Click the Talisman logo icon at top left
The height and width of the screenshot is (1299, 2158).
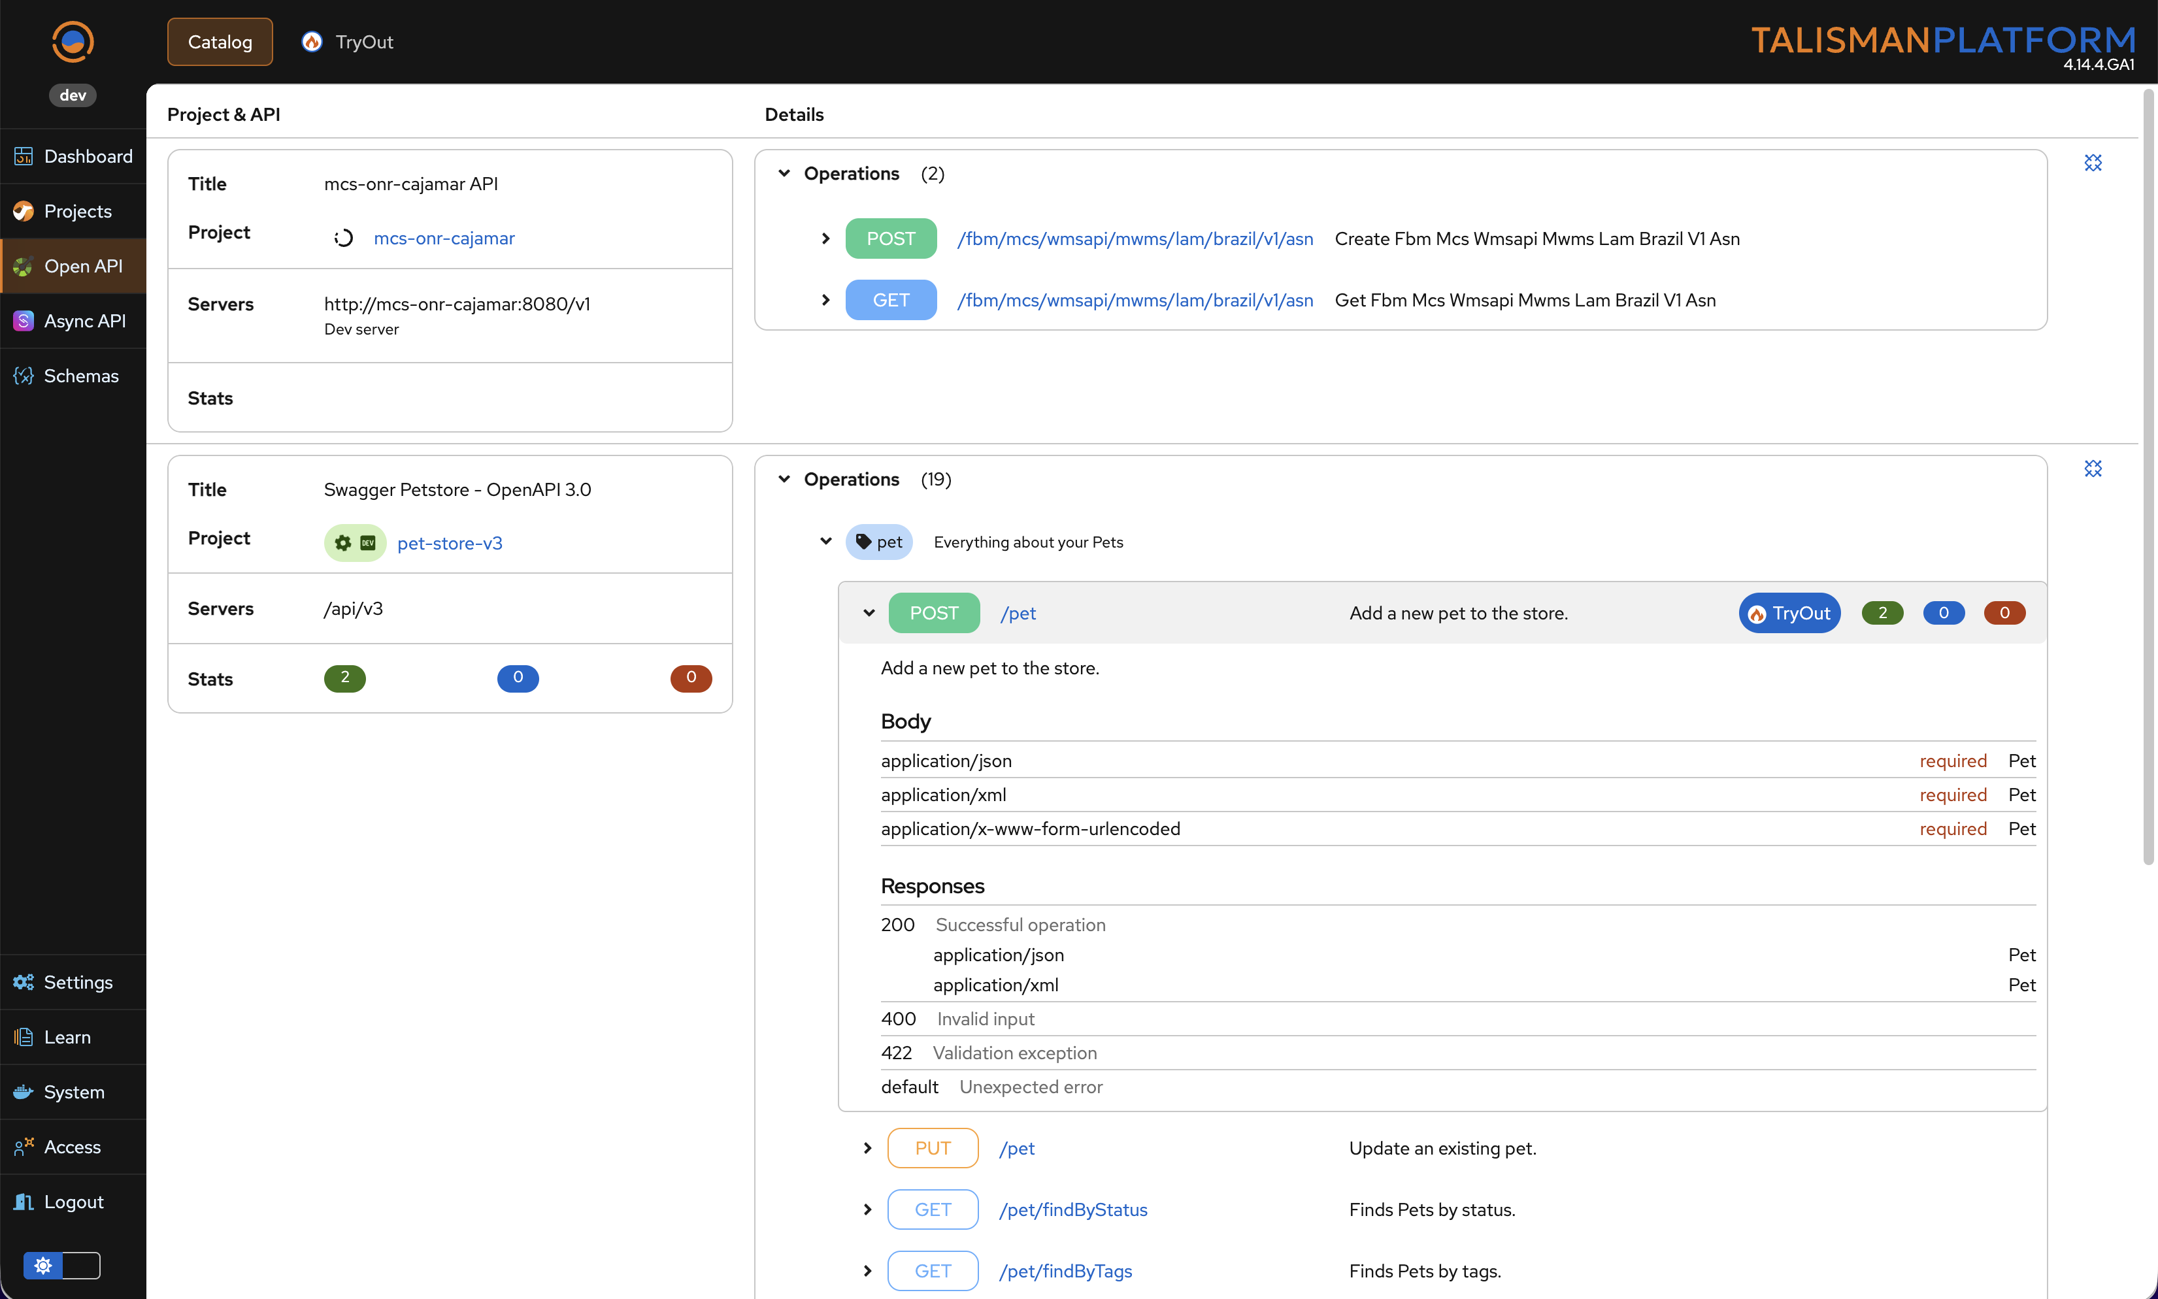tap(73, 41)
